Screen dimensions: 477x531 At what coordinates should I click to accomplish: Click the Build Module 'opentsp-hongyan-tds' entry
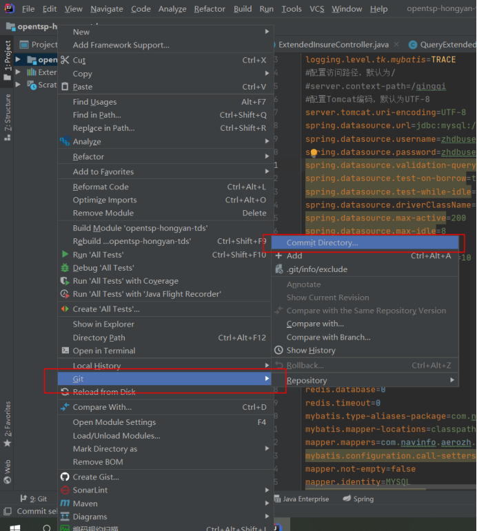click(x=165, y=228)
